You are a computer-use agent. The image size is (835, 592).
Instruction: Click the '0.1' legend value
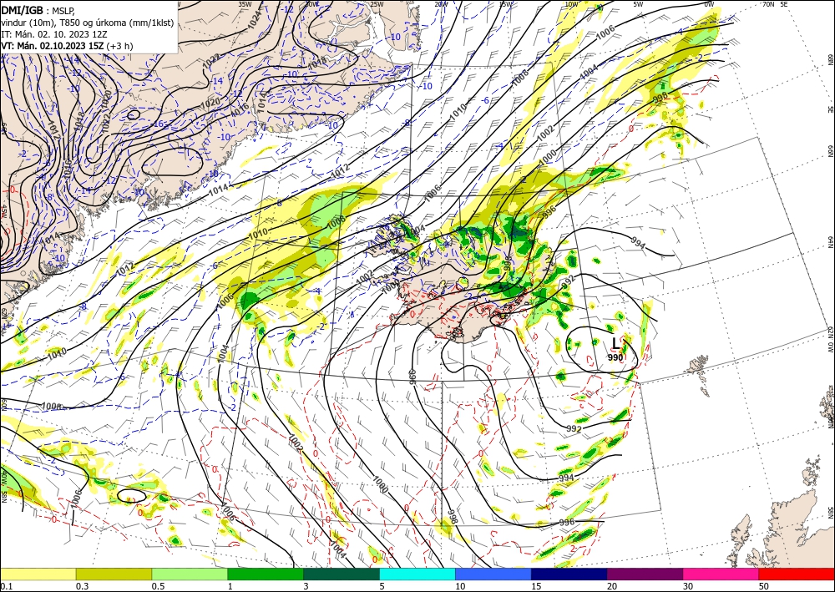(6, 586)
